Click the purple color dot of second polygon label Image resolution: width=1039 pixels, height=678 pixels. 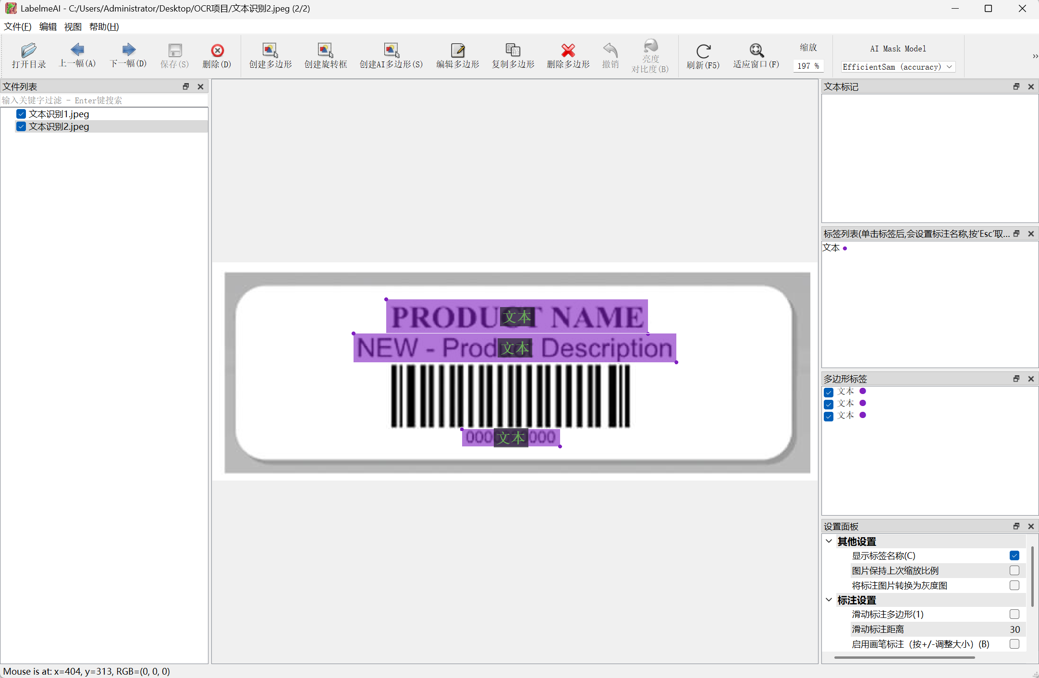point(863,403)
